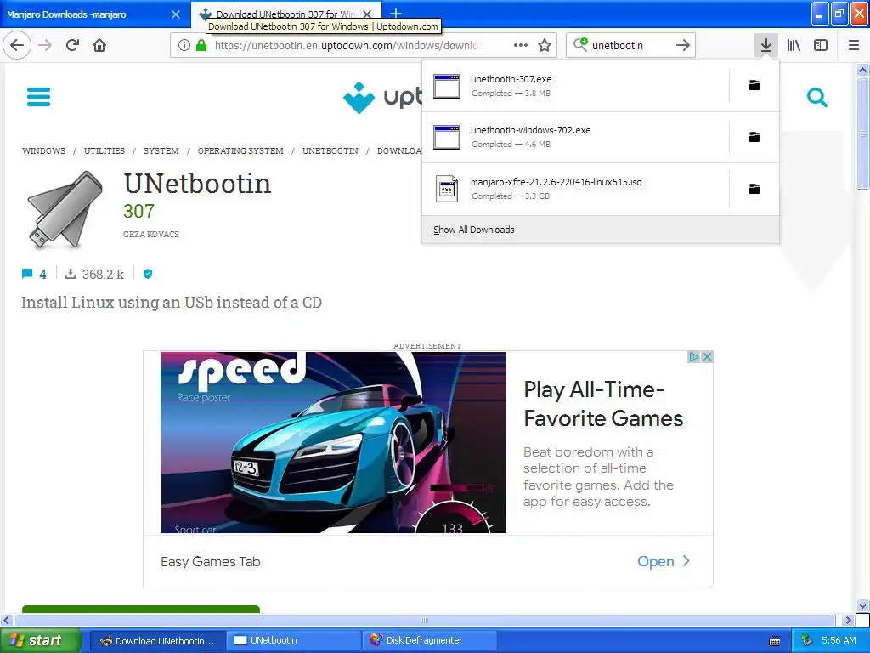
Task: Open manjaro-xfce iso download entry
Action: tap(575, 189)
